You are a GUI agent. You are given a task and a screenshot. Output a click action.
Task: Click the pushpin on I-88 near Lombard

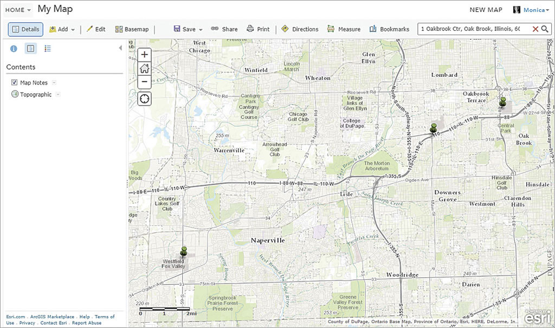(434, 128)
